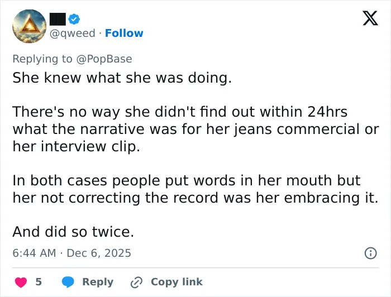This screenshot has width=391, height=297.
Task: Click the pink heart like icon
Action: pos(21,282)
